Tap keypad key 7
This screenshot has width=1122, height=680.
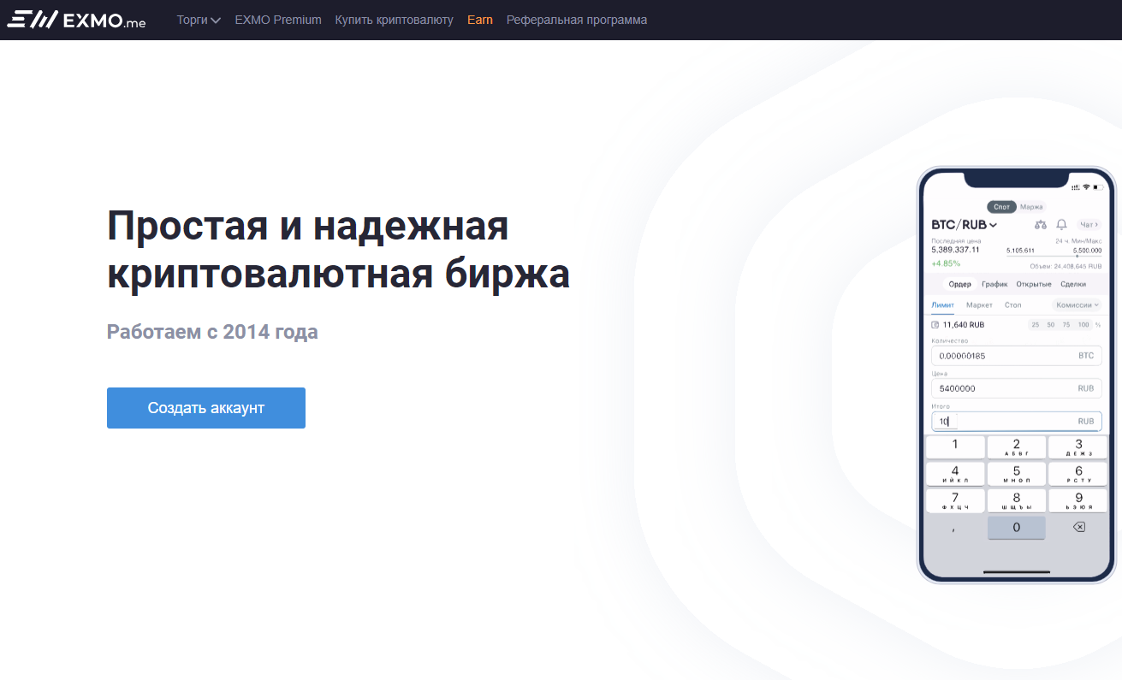(955, 500)
